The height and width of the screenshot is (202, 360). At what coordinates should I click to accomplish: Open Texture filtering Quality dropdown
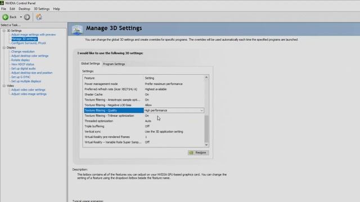(x=201, y=111)
